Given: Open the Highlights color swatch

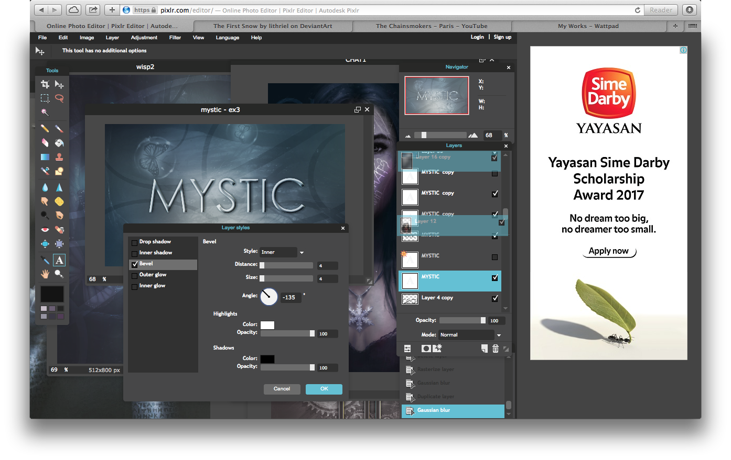Looking at the screenshot, I should pos(267,325).
